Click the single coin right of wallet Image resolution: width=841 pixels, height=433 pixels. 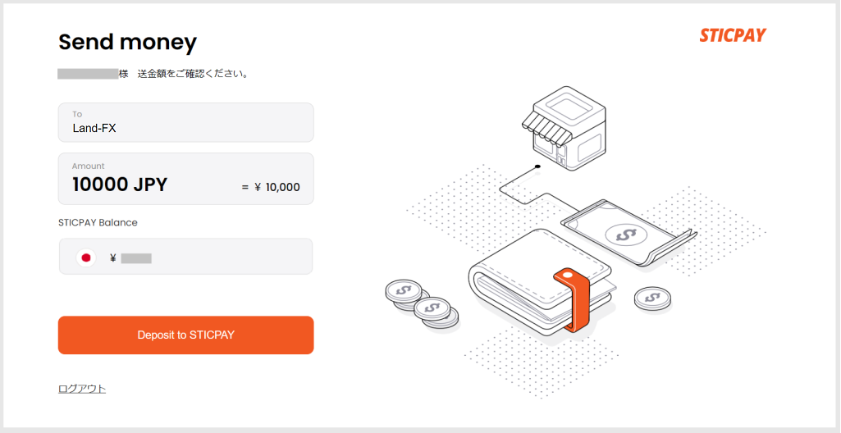[652, 298]
